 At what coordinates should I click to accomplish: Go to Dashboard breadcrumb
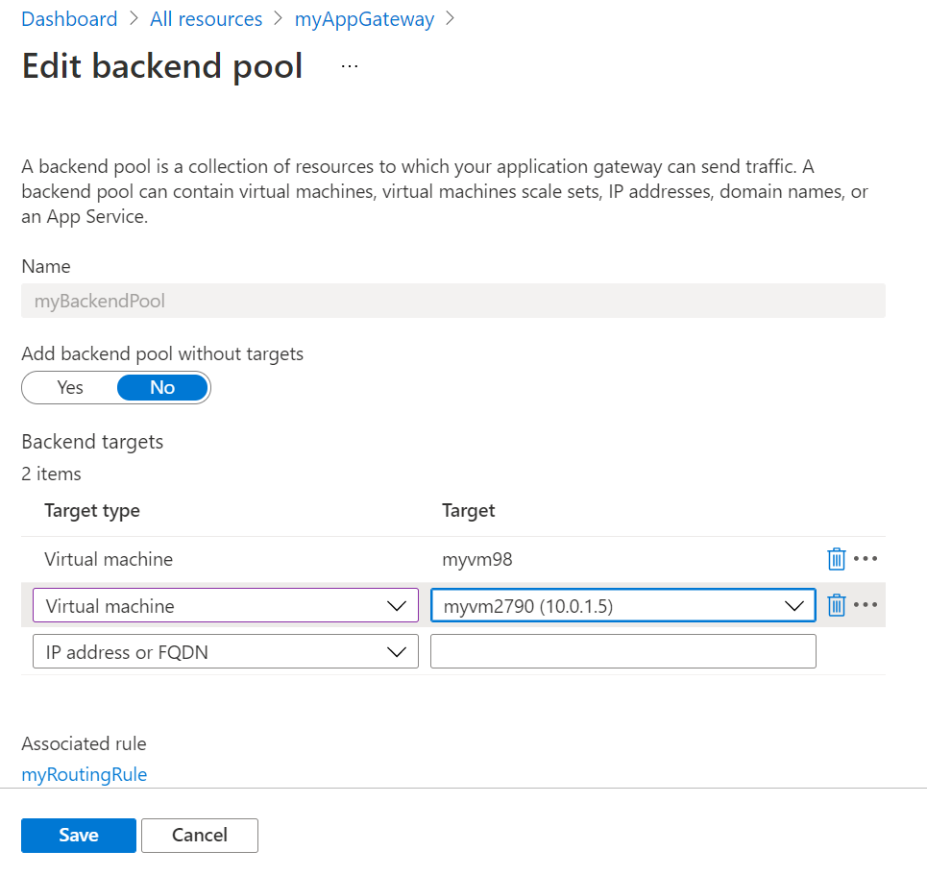point(69,19)
